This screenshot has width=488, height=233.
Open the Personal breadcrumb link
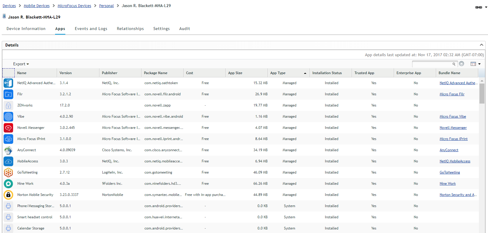click(106, 6)
